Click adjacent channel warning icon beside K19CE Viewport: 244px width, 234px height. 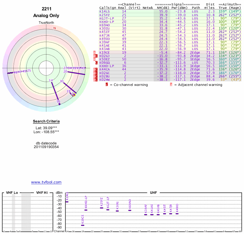point(94,52)
